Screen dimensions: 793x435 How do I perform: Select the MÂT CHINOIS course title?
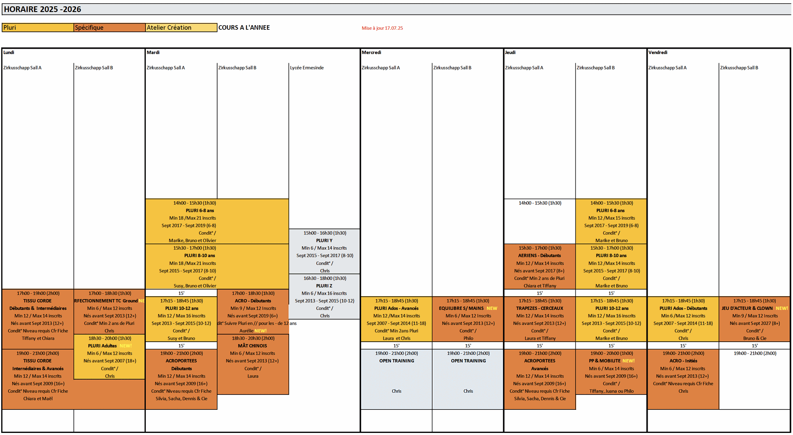pos(252,346)
